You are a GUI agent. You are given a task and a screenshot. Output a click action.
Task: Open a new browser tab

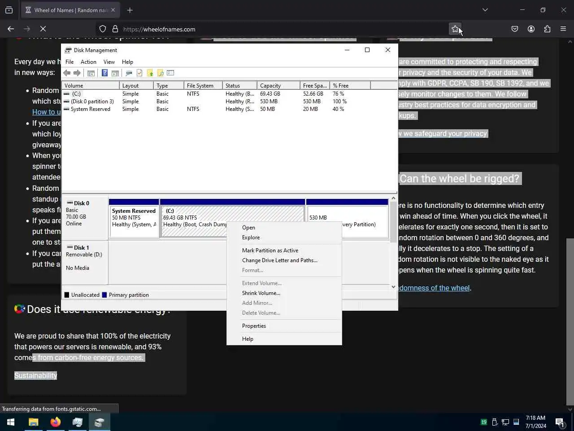click(x=130, y=10)
